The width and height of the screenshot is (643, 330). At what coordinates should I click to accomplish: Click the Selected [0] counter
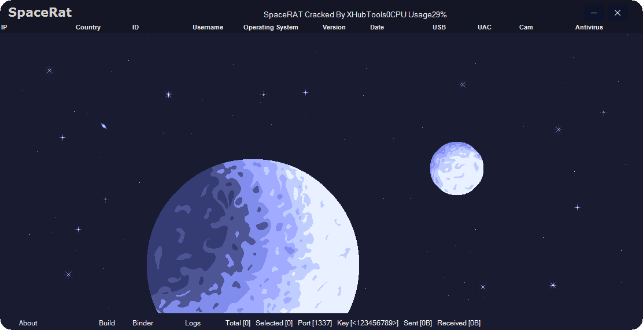(274, 323)
